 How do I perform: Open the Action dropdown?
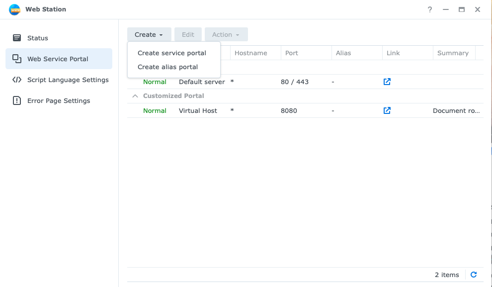226,34
